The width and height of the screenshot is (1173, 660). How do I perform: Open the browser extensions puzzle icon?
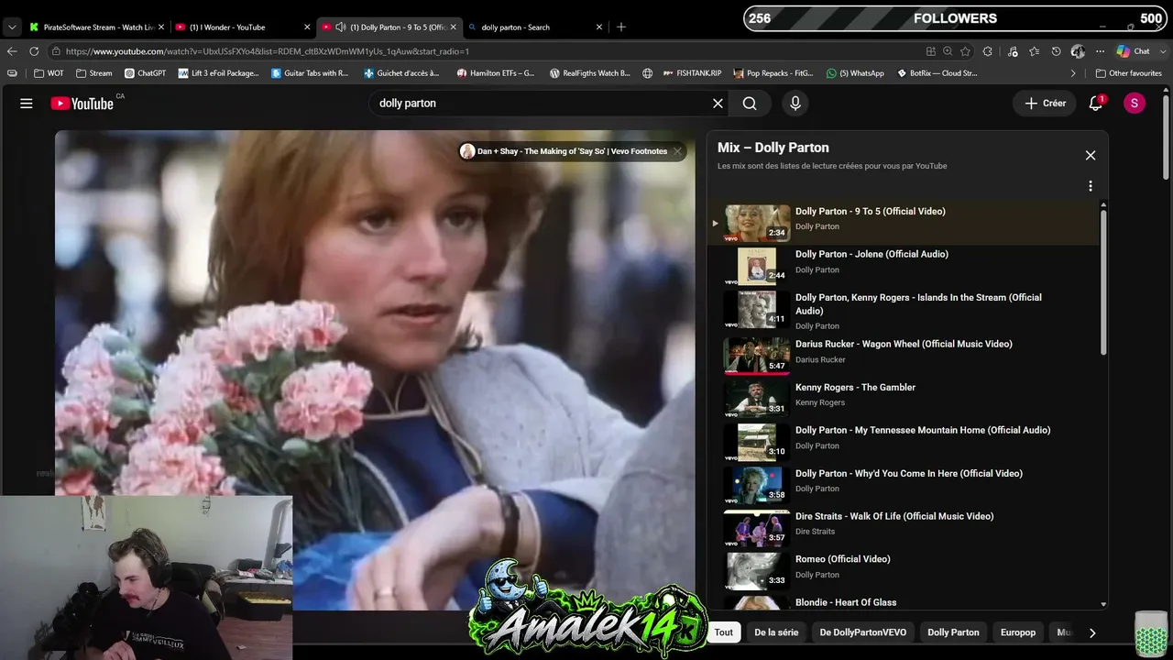point(988,51)
